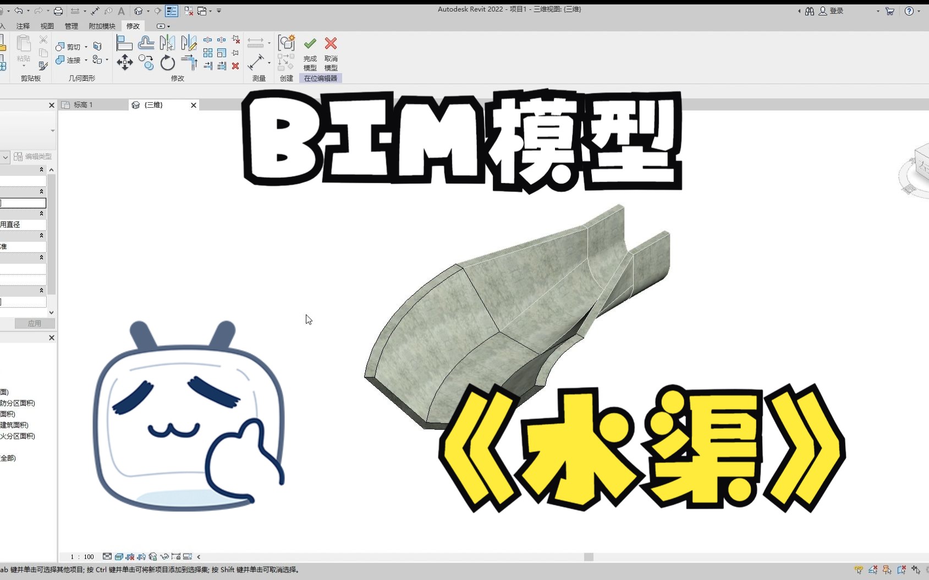This screenshot has height=580, width=929.
Task: Toggle the thin lines icon in quick access toolbar
Action: point(172,10)
